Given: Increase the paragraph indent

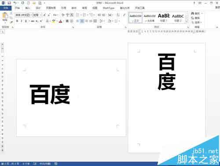Looking at the screenshot, I should [x=104, y=15].
